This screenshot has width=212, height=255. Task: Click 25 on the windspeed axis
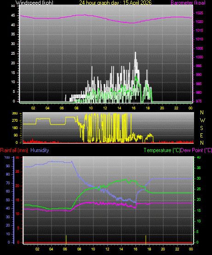click(13, 53)
